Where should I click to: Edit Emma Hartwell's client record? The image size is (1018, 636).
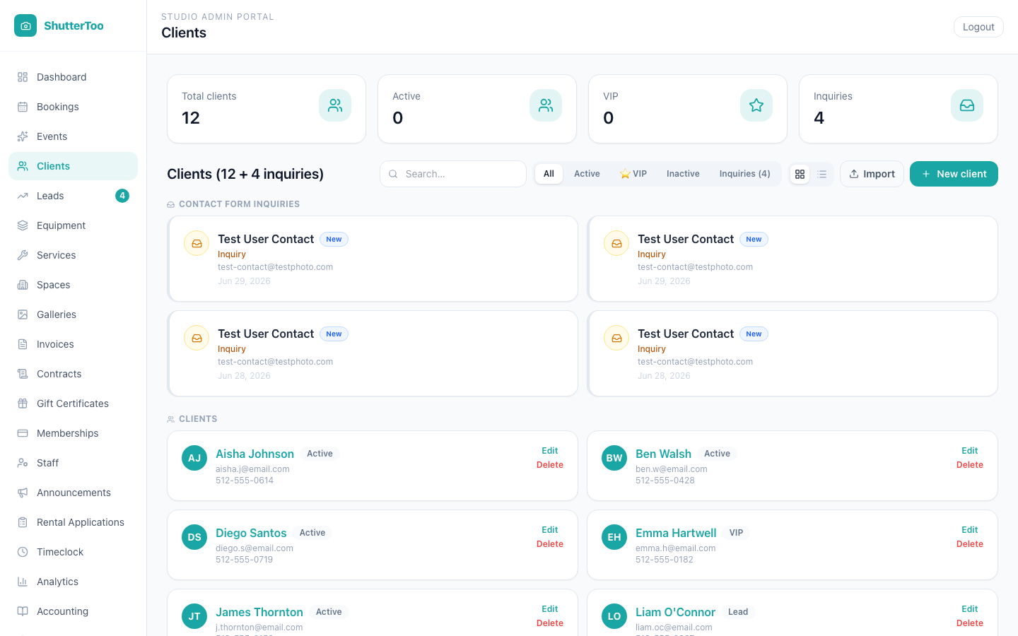970,530
